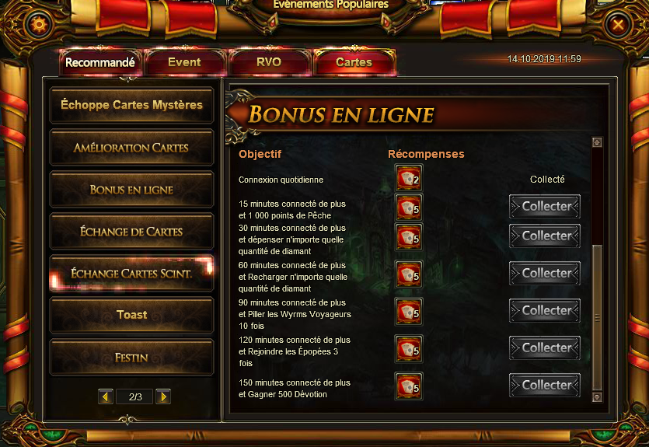Open the Recommandé tab
649x447 pixels.
point(100,62)
